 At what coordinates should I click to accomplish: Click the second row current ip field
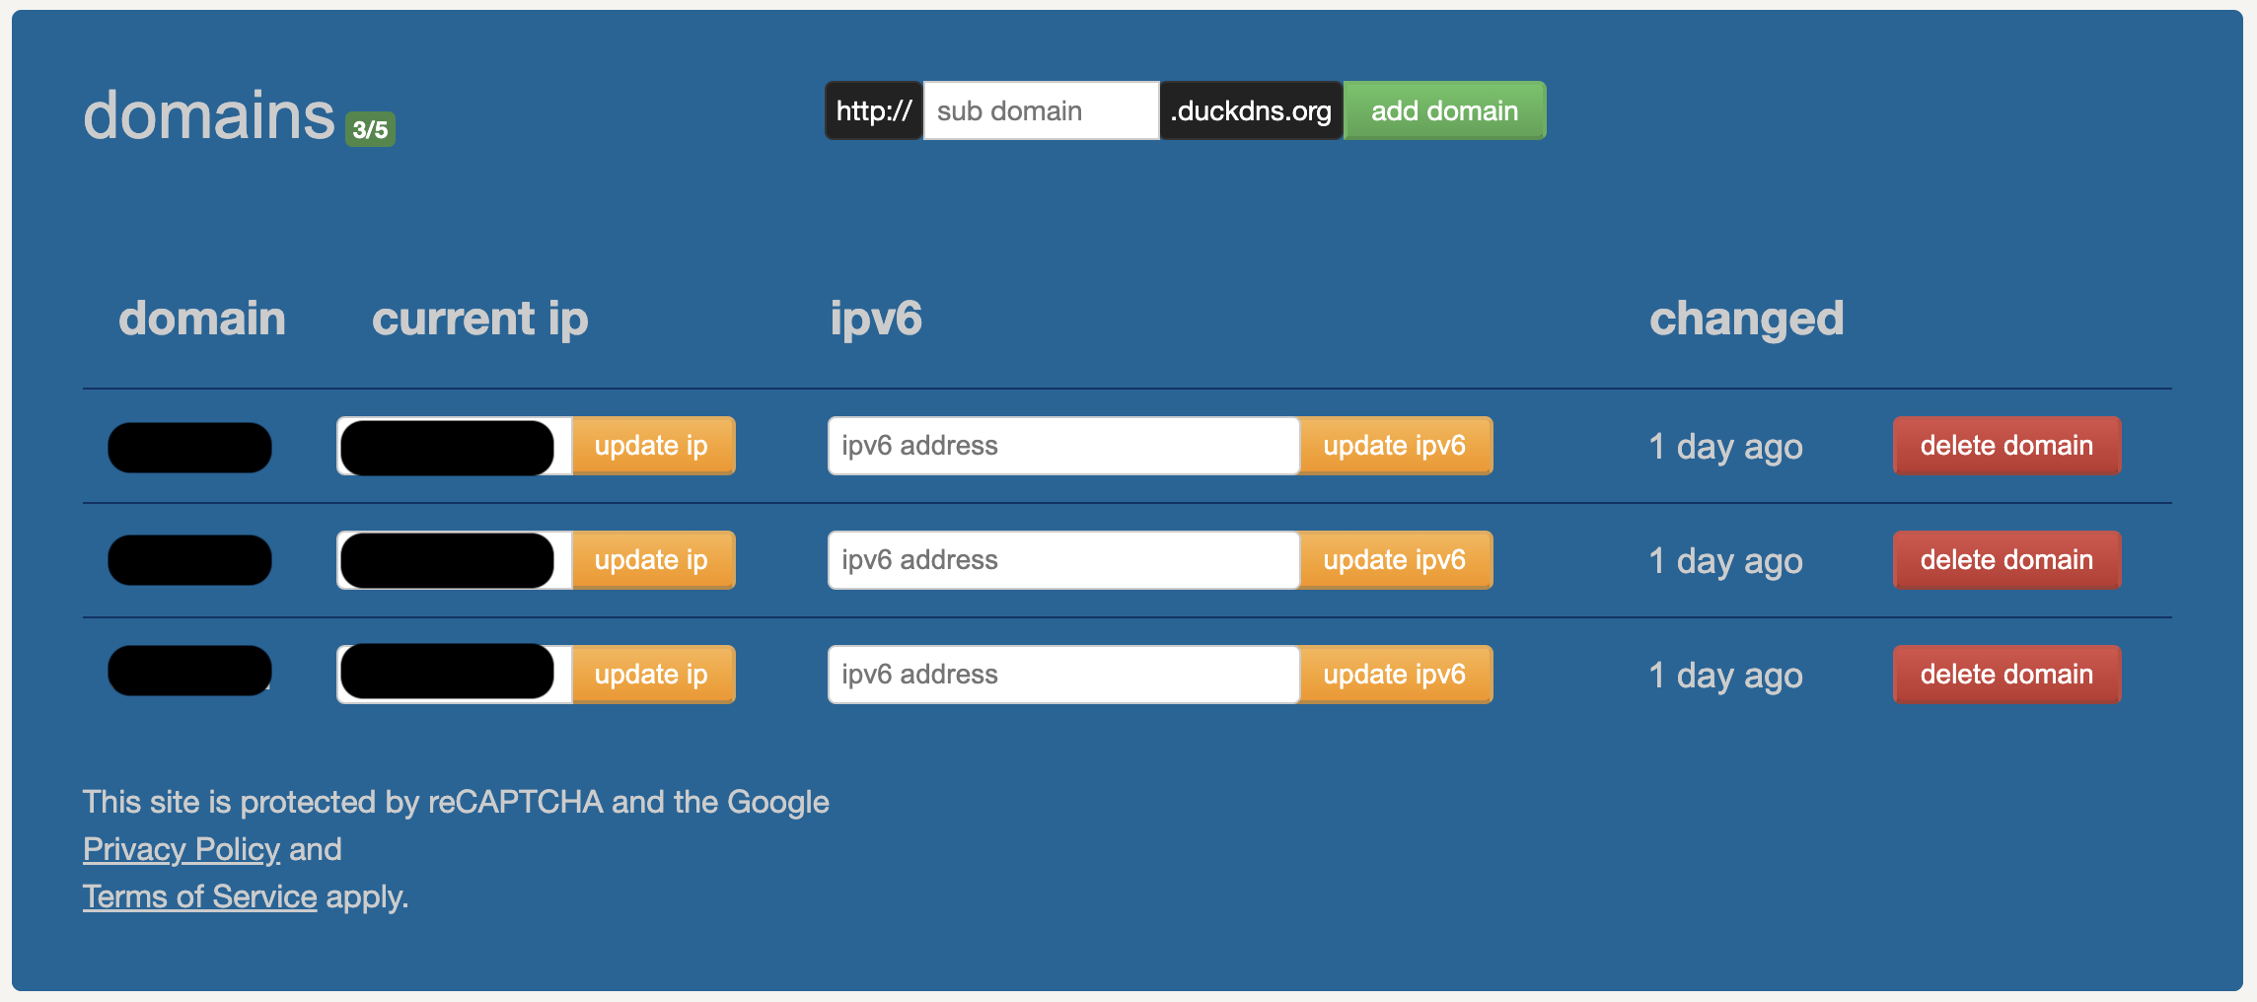point(455,560)
